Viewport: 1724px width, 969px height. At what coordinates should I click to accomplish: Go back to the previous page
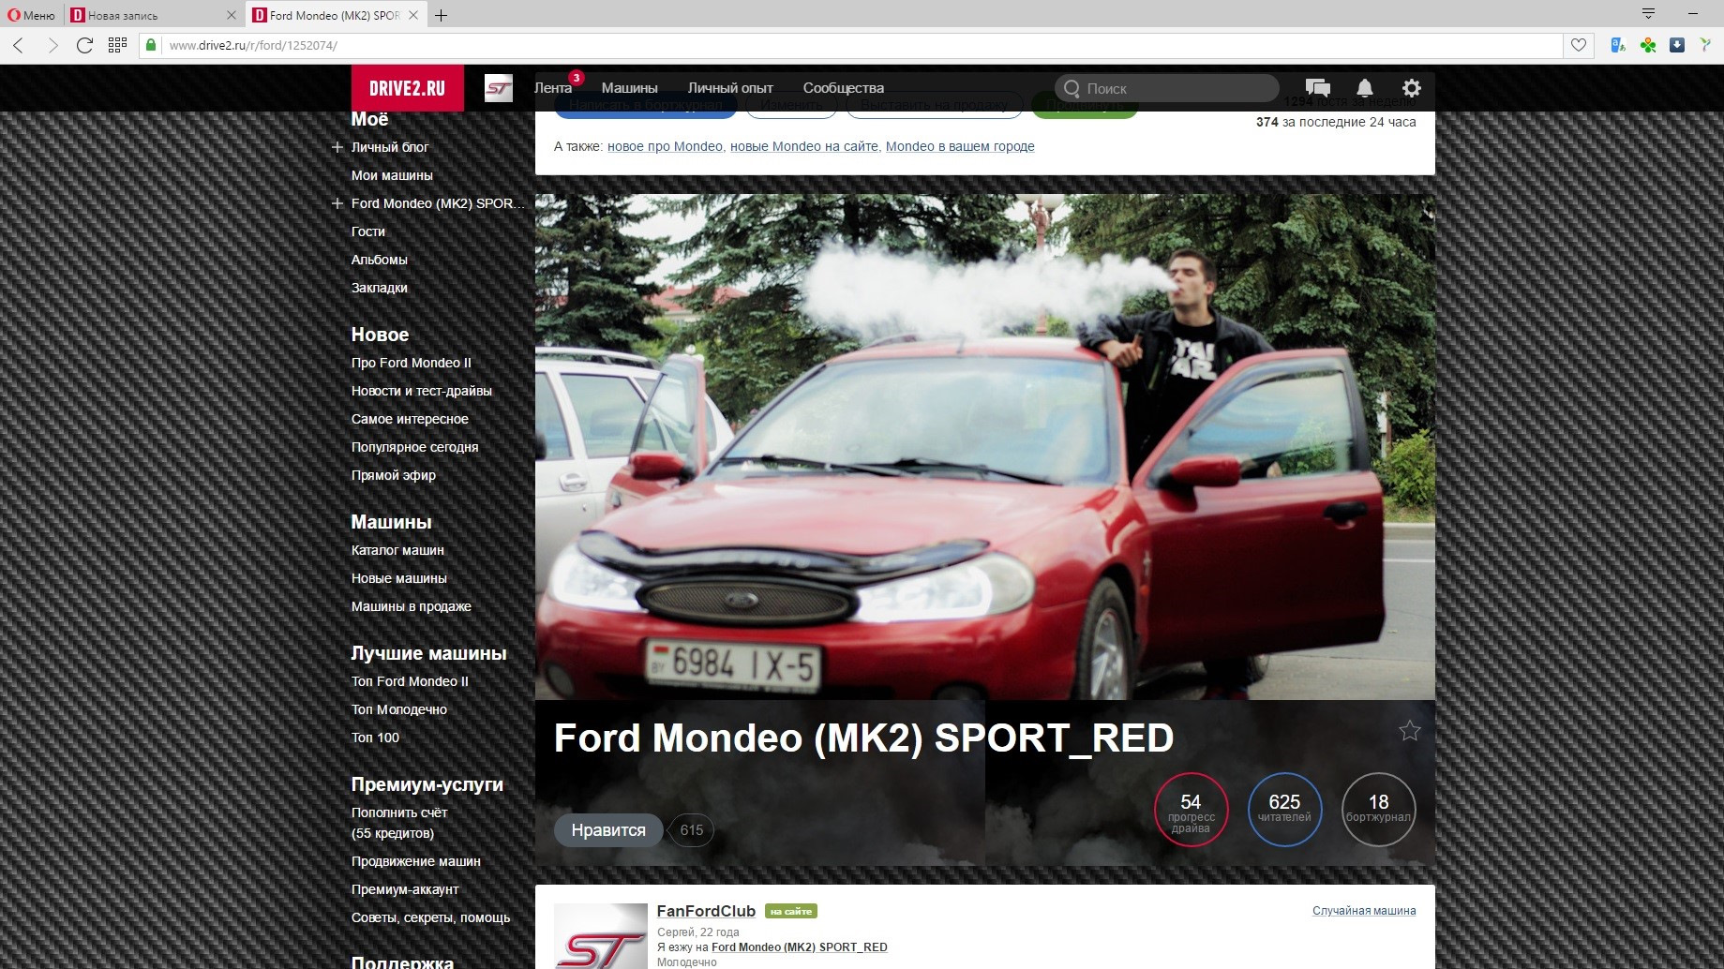click(19, 45)
